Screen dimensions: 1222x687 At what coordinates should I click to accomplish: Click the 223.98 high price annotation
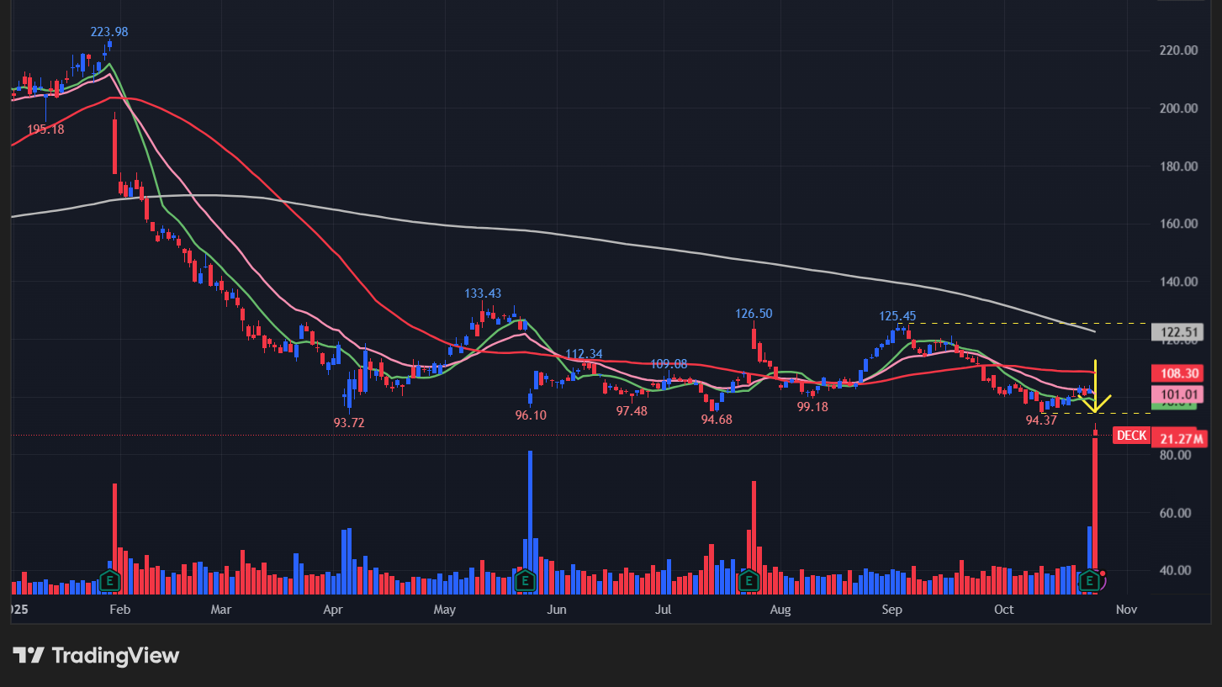click(109, 32)
